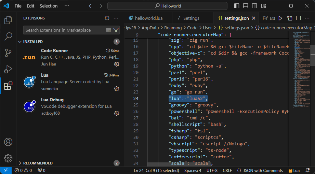Viewport: 315px width, 174px height.
Task: Click Ln 24, Col 9 go-to-line indicator
Action: click(156, 171)
